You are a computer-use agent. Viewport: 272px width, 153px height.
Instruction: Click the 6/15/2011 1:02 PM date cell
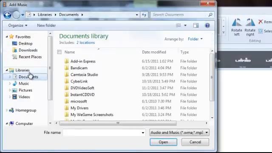click(157, 61)
